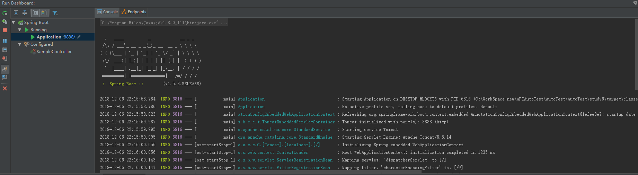Click the "Tomcat initialized with port(s): 8888 (http)" message
The image size is (638, 175).
[x=395, y=122]
